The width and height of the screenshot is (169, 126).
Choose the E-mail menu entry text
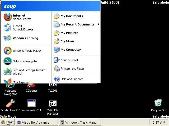click(17, 26)
